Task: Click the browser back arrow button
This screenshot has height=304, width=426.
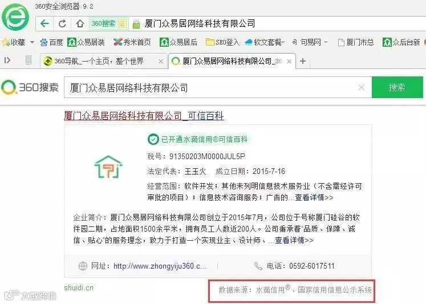Action: tap(44, 23)
